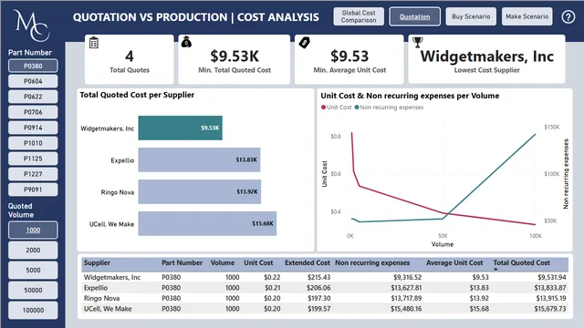This screenshot has height=328, width=584.
Task: Select quoted volume 5000
Action: [x=33, y=270]
